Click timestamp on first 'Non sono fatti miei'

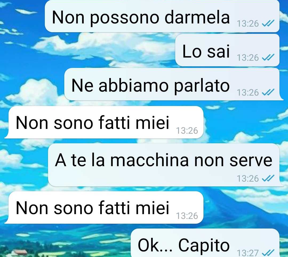(187, 130)
